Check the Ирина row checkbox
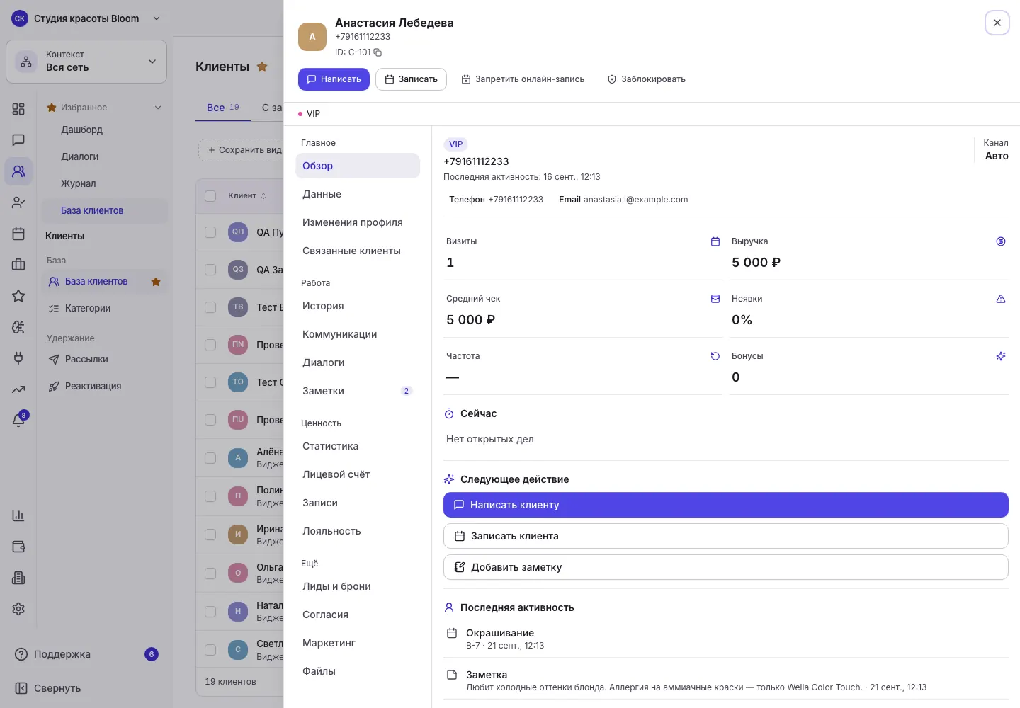 (x=210, y=535)
